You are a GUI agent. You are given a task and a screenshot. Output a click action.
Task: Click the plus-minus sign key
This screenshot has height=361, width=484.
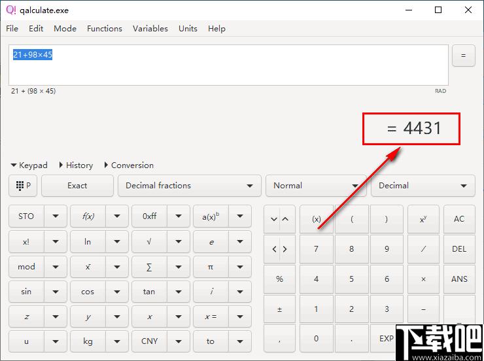(279, 309)
